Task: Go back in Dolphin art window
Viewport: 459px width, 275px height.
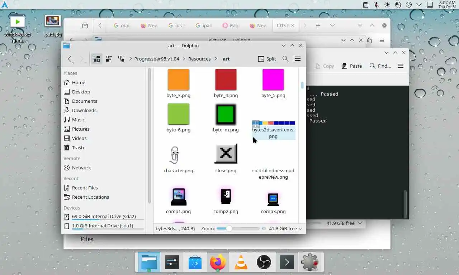Action: point(70,59)
